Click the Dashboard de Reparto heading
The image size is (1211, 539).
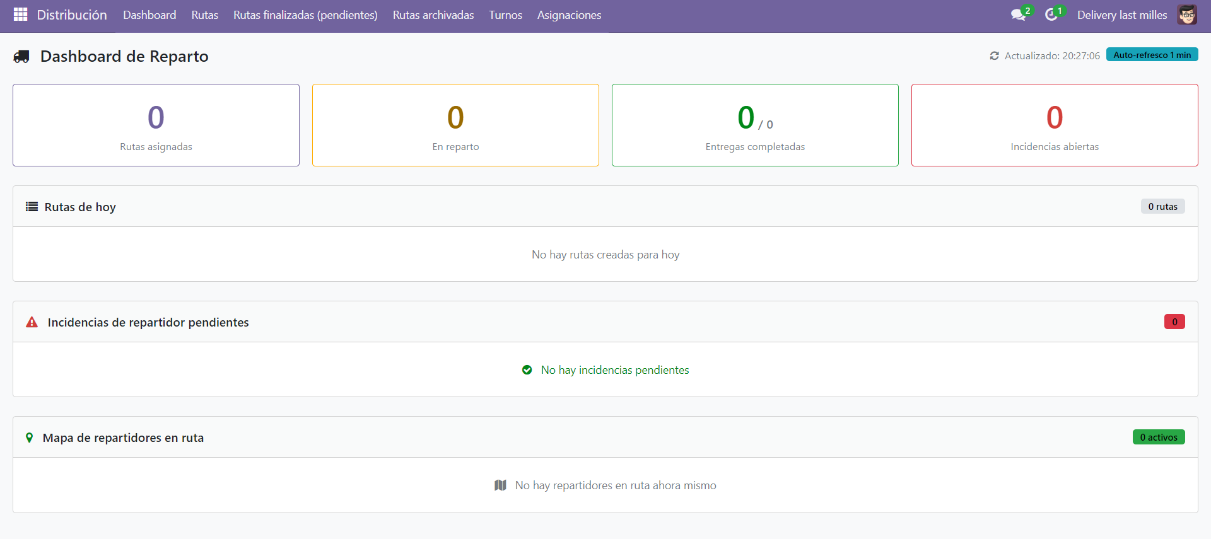pyautogui.click(x=124, y=57)
